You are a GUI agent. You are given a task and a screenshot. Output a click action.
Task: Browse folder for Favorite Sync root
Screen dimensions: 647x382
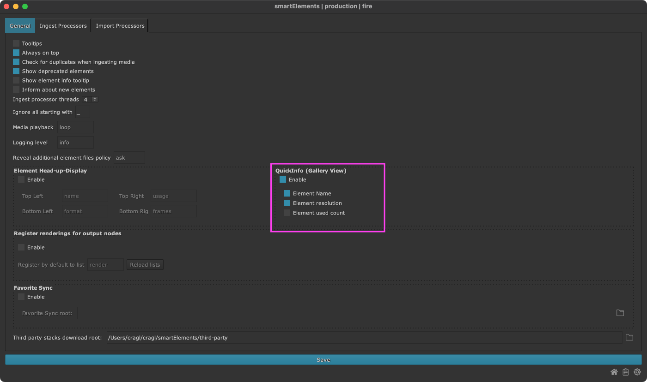(x=620, y=313)
